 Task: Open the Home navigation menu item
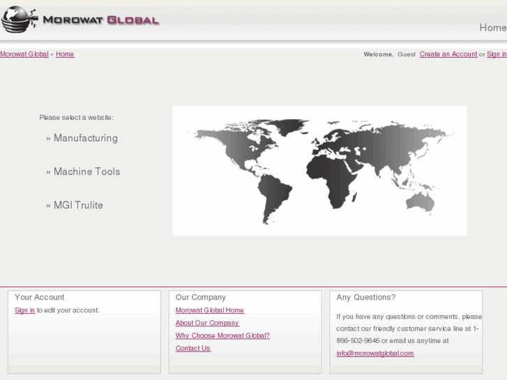[x=492, y=28]
